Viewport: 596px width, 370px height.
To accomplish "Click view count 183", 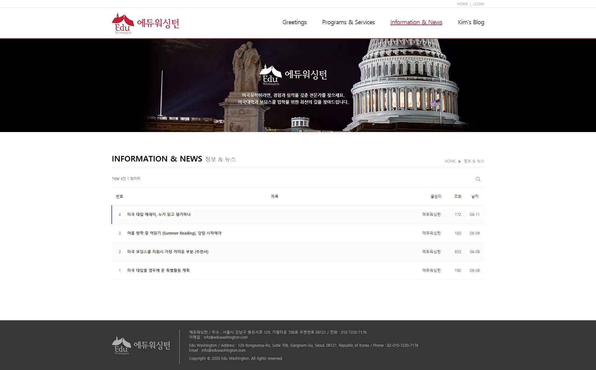I will (x=458, y=233).
